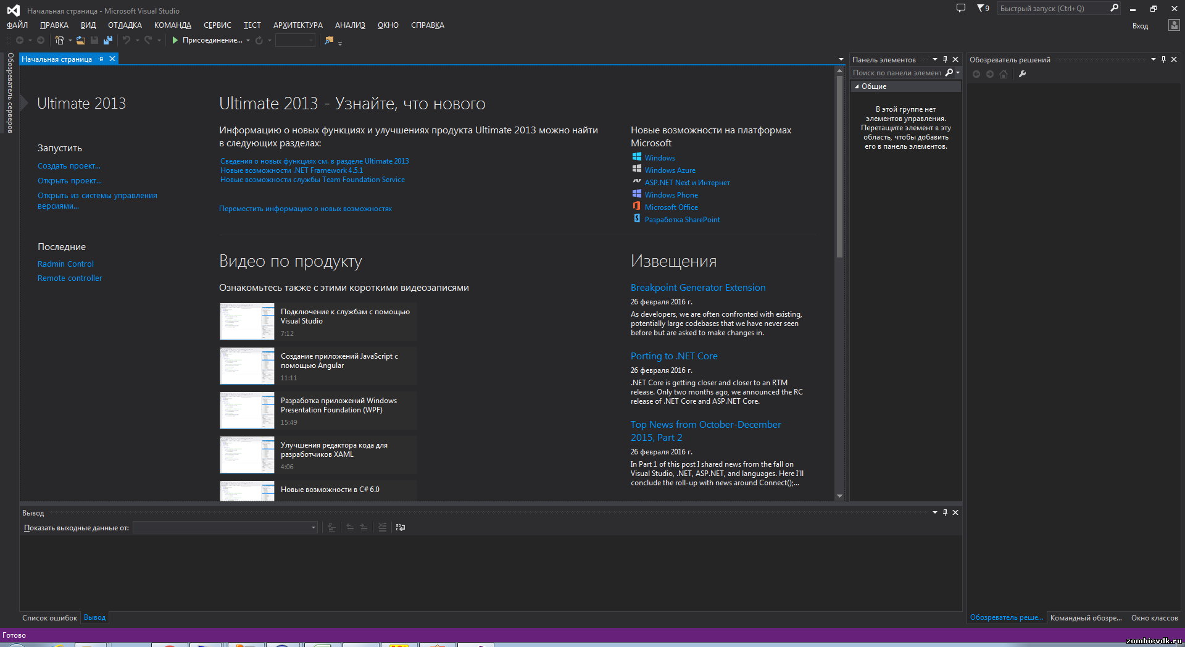Viewport: 1185px width, 647px height.
Task: Open recent project Remote controller
Action: pos(70,278)
